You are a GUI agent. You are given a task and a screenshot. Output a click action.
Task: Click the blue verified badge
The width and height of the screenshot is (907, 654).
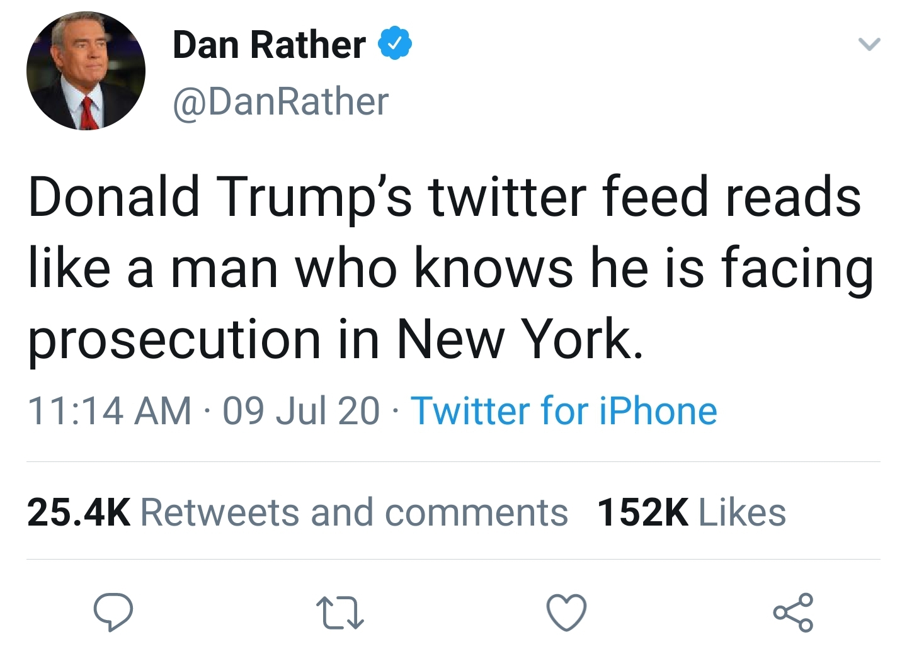click(395, 44)
